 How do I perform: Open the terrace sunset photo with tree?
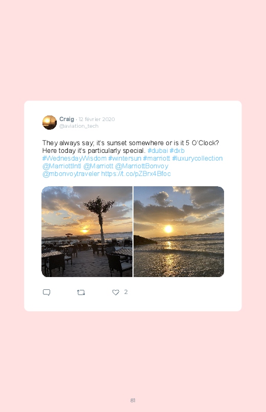tap(87, 231)
